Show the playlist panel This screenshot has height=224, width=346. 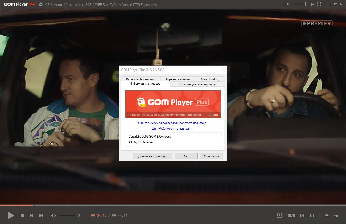[x=336, y=215]
